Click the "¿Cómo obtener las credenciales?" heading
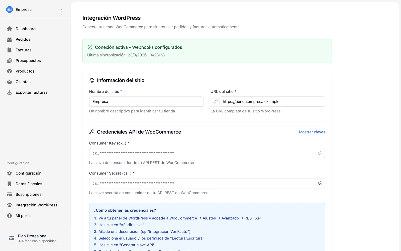Viewport: 401px width, 251px height. (x=125, y=210)
